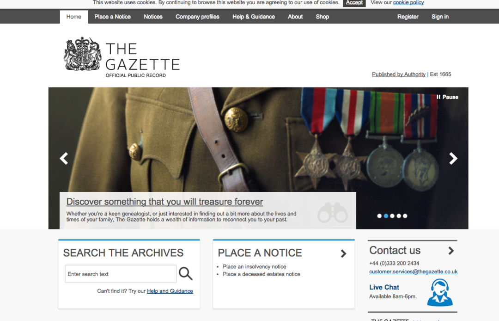Viewport: 499px width, 321px height.
Task: Open the Company profiles menu
Action: (197, 17)
